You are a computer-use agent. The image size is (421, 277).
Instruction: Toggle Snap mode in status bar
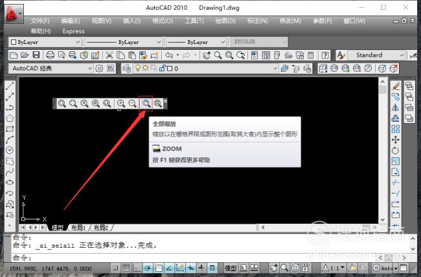115,268
